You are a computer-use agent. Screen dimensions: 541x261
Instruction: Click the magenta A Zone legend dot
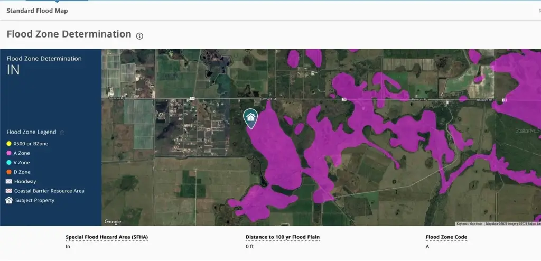9,153
